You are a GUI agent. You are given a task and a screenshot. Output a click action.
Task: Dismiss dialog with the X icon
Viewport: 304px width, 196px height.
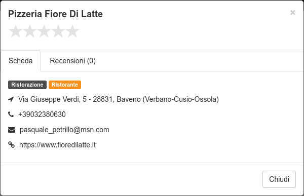292,13
